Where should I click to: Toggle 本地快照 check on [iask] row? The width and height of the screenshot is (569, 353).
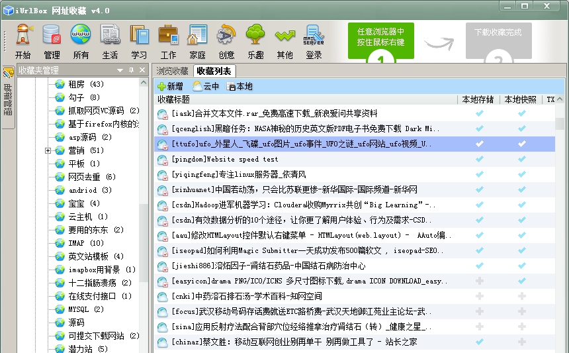coord(522,113)
